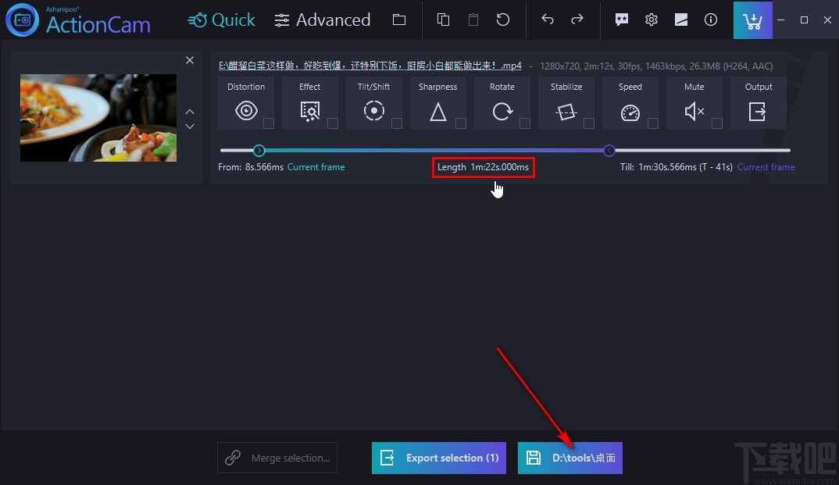Click the Mute speaker icon

coord(694,111)
